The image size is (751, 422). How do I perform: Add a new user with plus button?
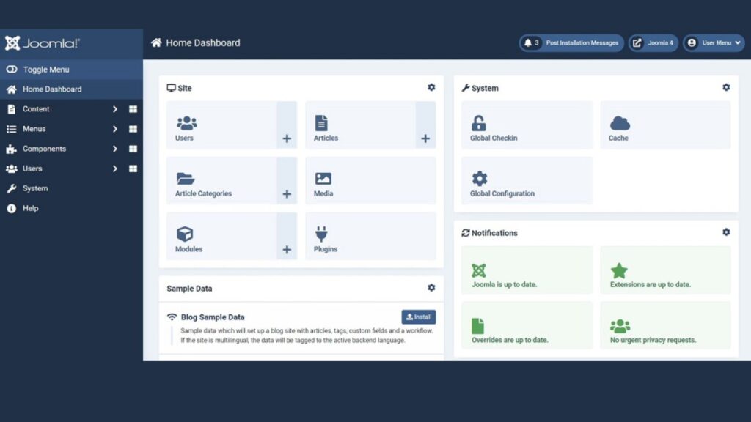point(287,125)
